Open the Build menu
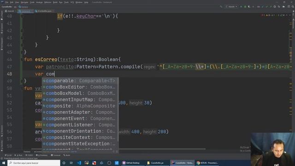This screenshot has height=166, width=295. pos(55,2)
